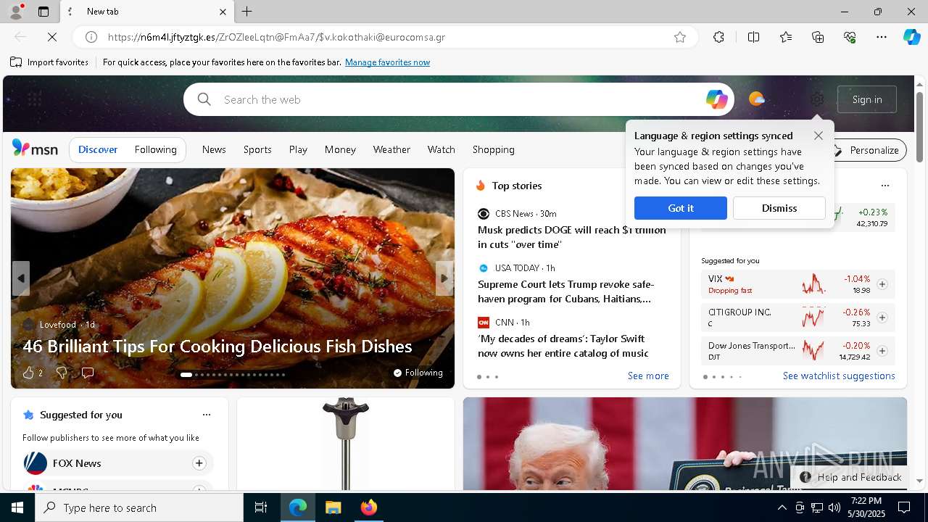
Task: Open the tab actions menu icon
Action: click(43, 12)
